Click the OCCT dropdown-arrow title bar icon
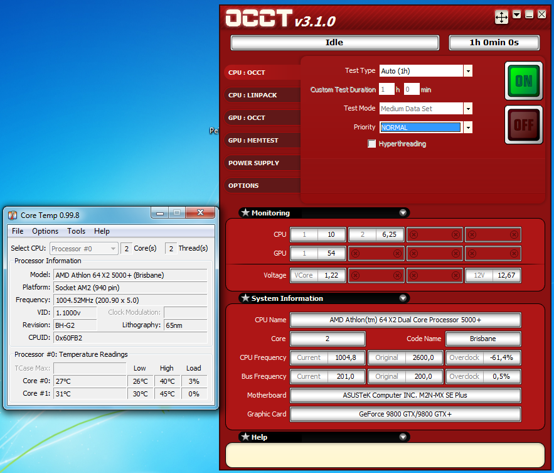This screenshot has height=473, width=554. [x=516, y=14]
